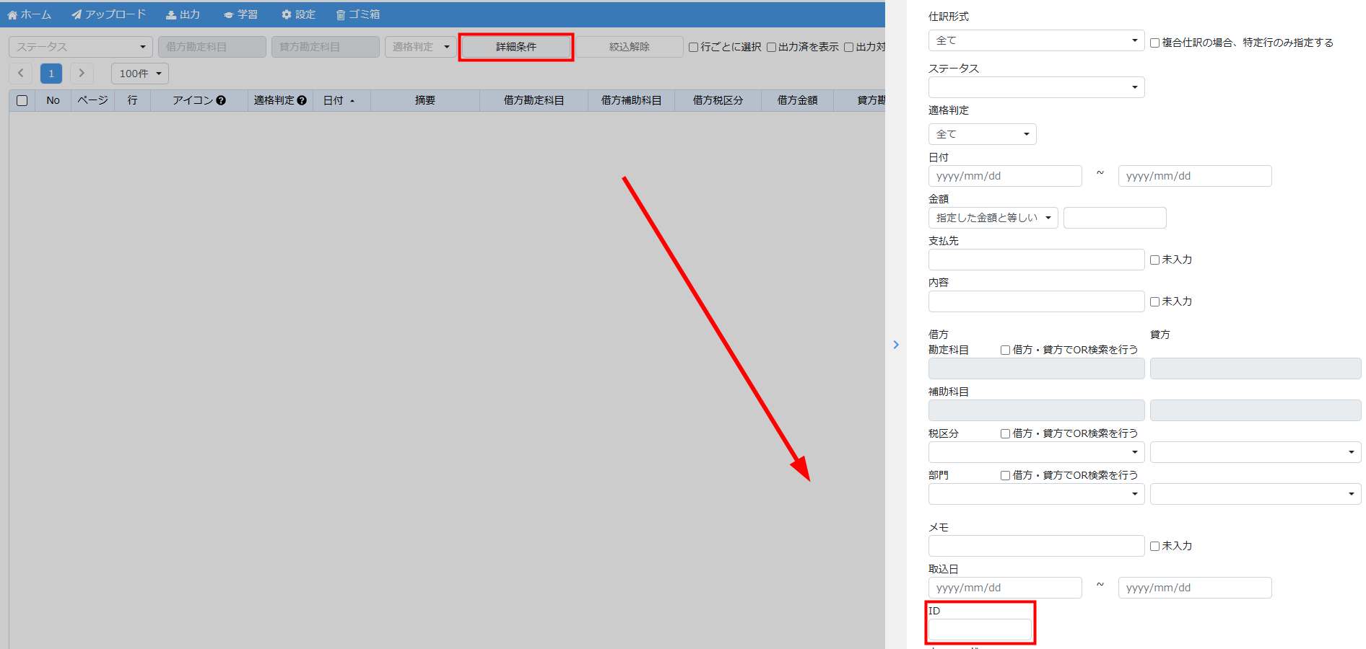
Task: Expand the 仕訳形式 dropdown showing 全て
Action: pos(1036,41)
